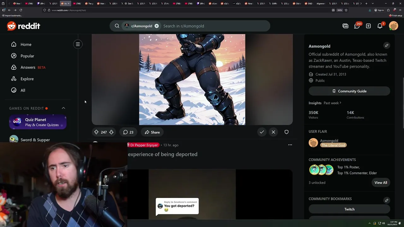Open the experience of being deported post
The image size is (404, 227).
click(163, 154)
